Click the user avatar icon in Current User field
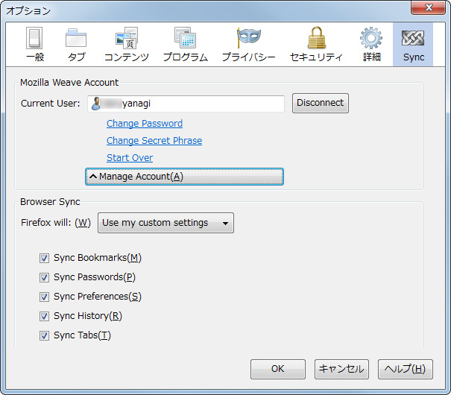 [96, 104]
